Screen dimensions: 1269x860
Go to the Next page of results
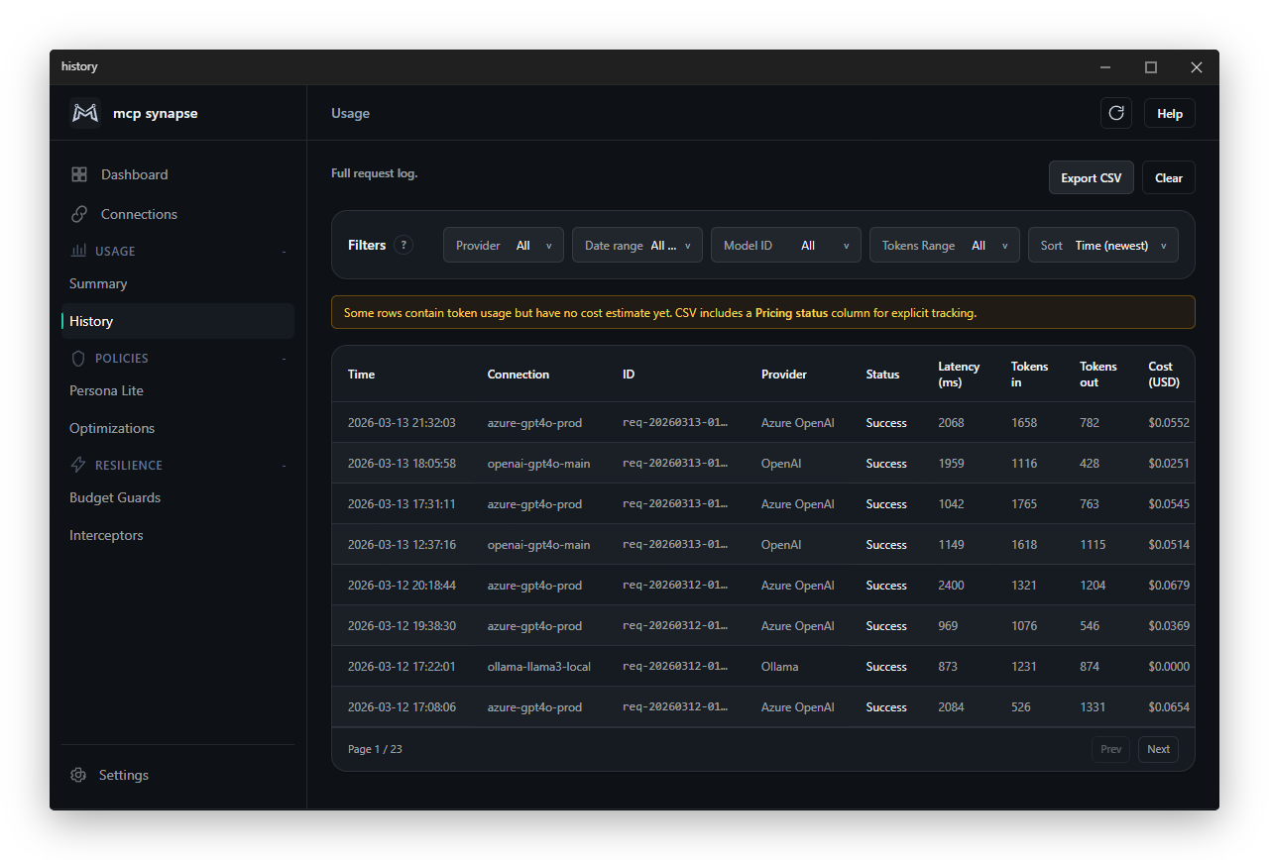point(1157,749)
